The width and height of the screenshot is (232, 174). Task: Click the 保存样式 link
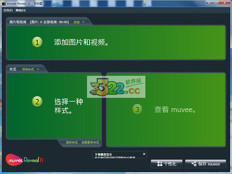click(x=72, y=142)
